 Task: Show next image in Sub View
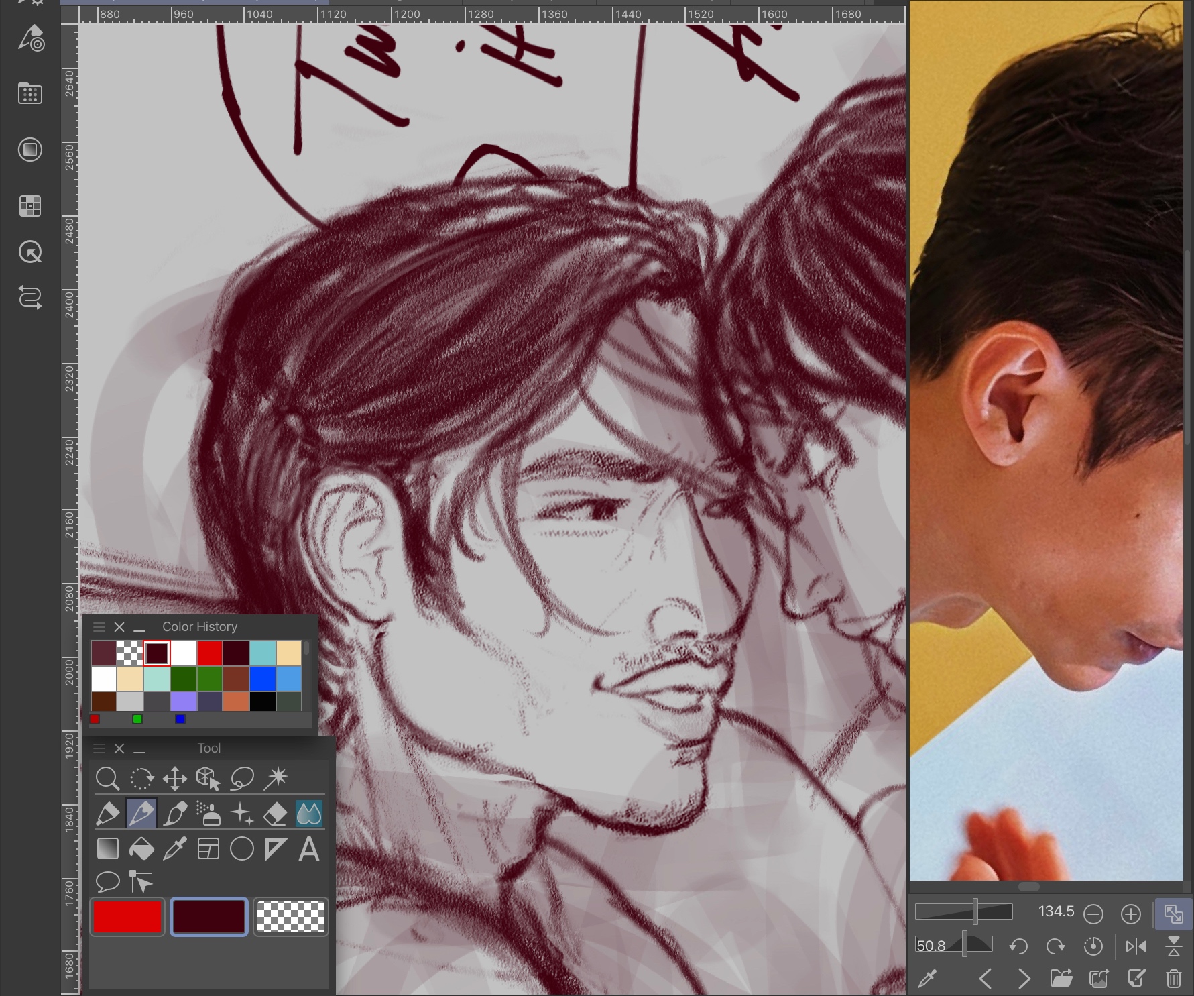pos(1024,979)
